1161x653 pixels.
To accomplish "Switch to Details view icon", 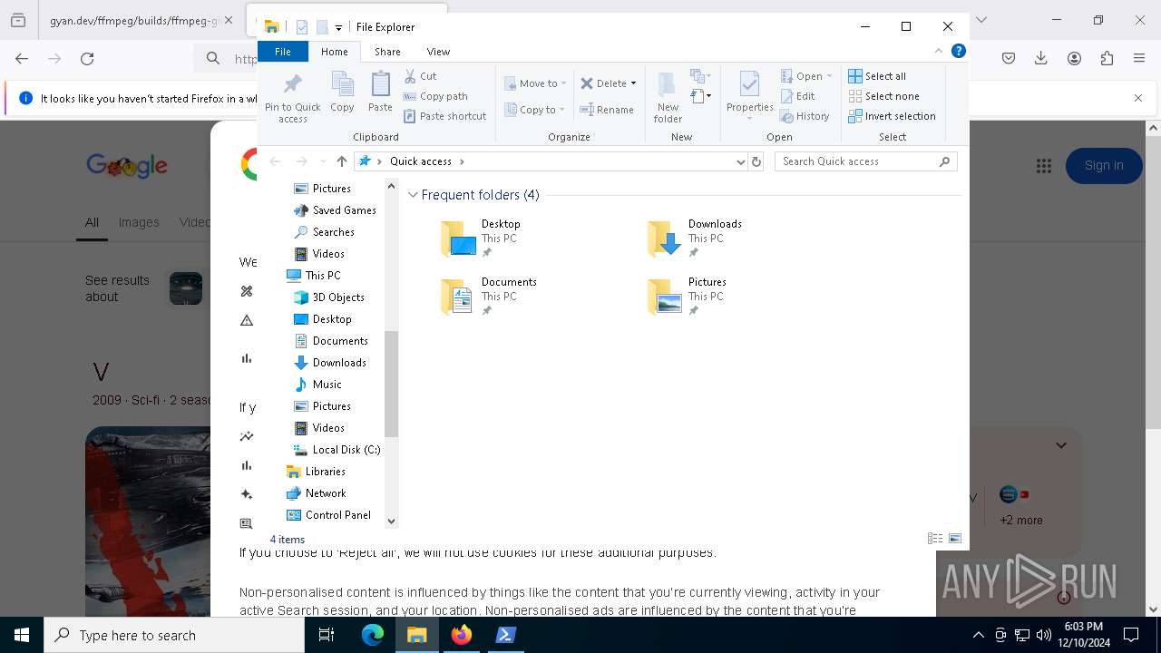I will coord(935,539).
